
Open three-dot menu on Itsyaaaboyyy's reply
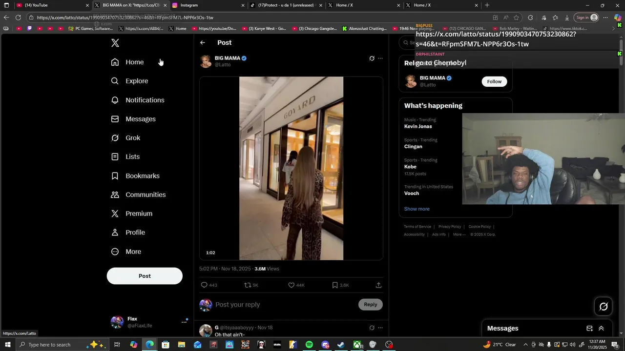[380, 328]
